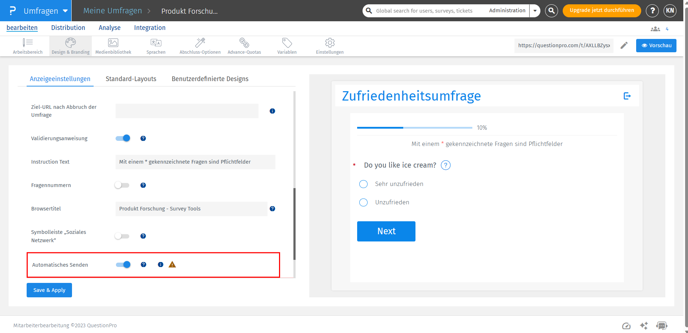The height and width of the screenshot is (333, 688).
Task: Click the Zufriedenheitsumfrage preview title
Action: pos(412,96)
